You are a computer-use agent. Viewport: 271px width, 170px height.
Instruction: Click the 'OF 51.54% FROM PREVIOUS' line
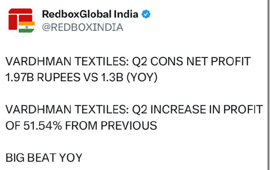coord(81,125)
